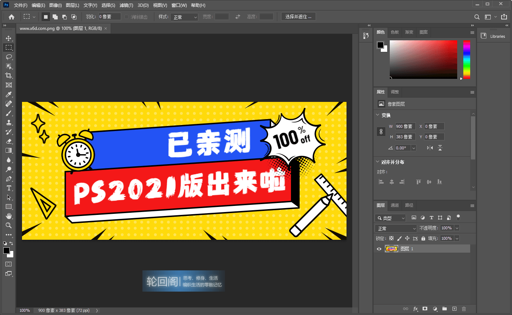Image resolution: width=512 pixels, height=315 pixels.
Task: Click the rainbow hue slider strip
Action: 467,59
